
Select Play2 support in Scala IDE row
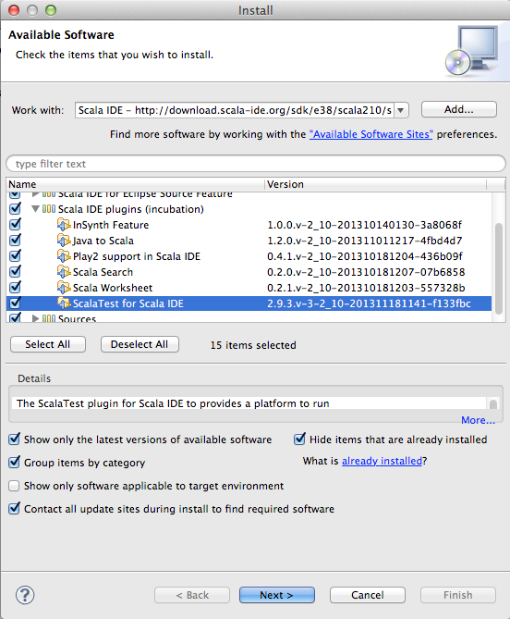[x=249, y=256]
